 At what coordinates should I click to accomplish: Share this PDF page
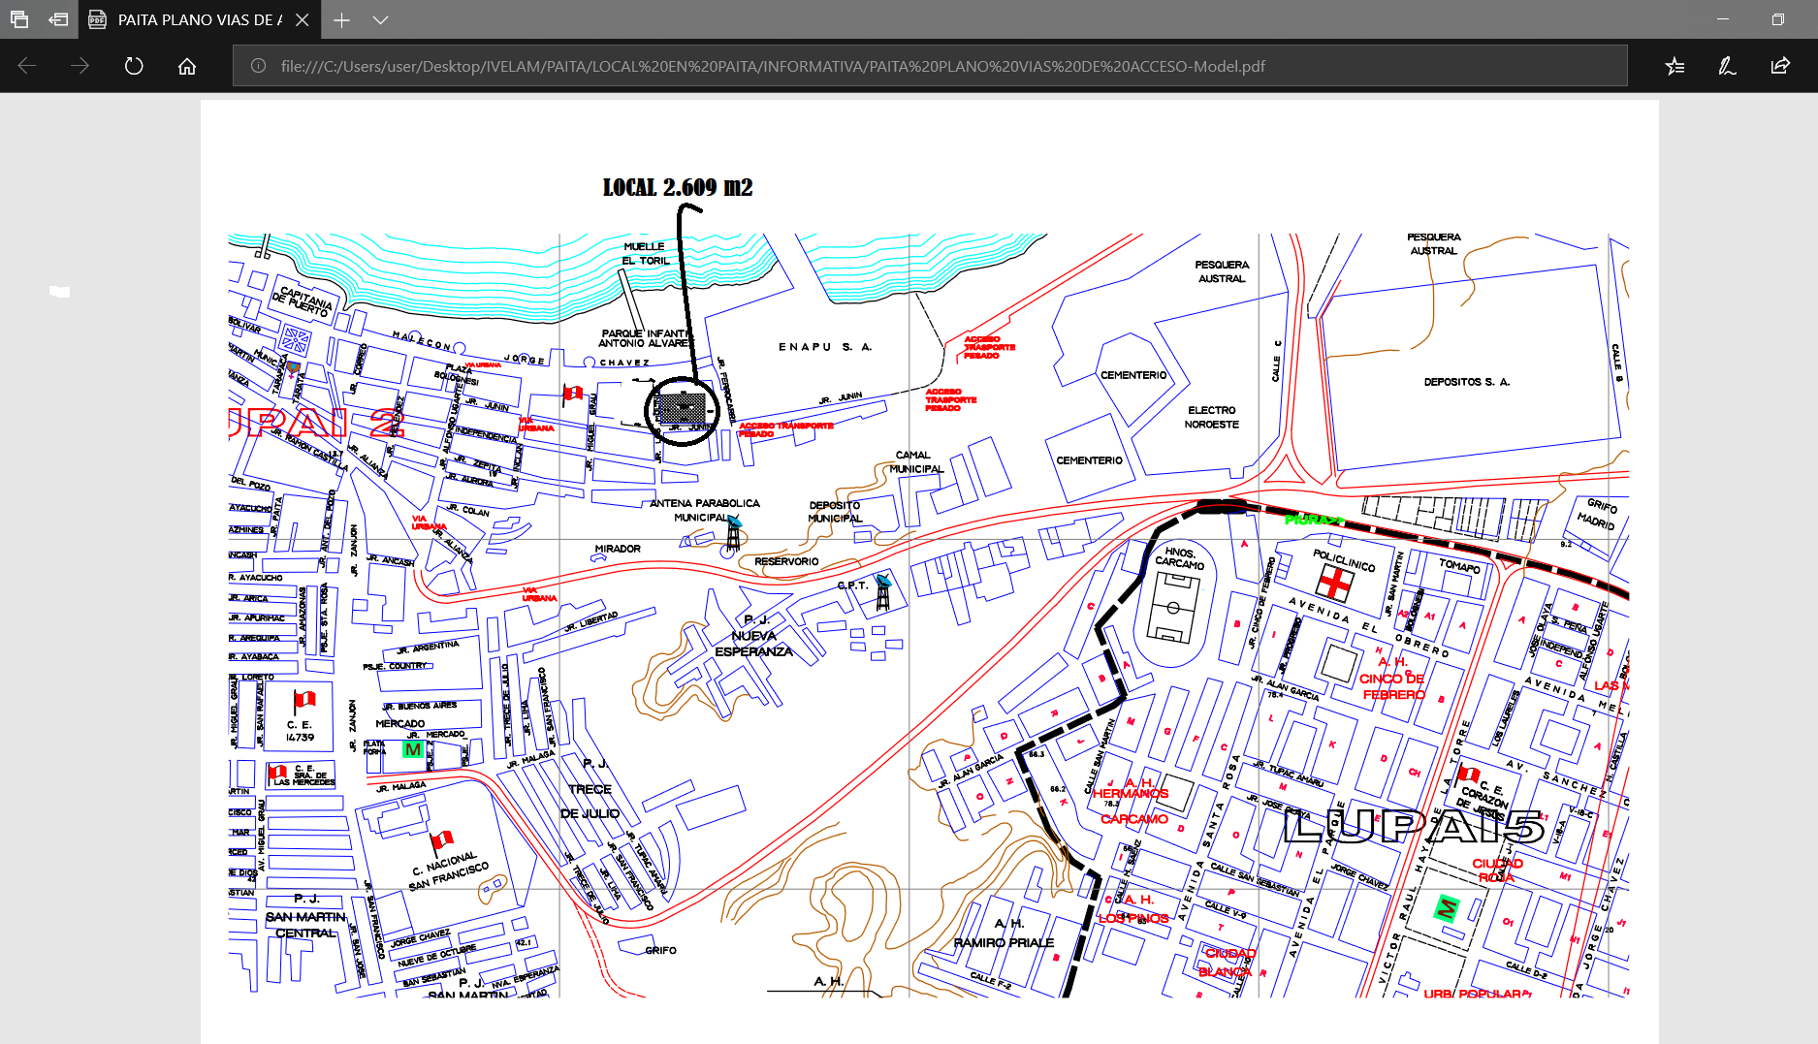click(x=1780, y=66)
